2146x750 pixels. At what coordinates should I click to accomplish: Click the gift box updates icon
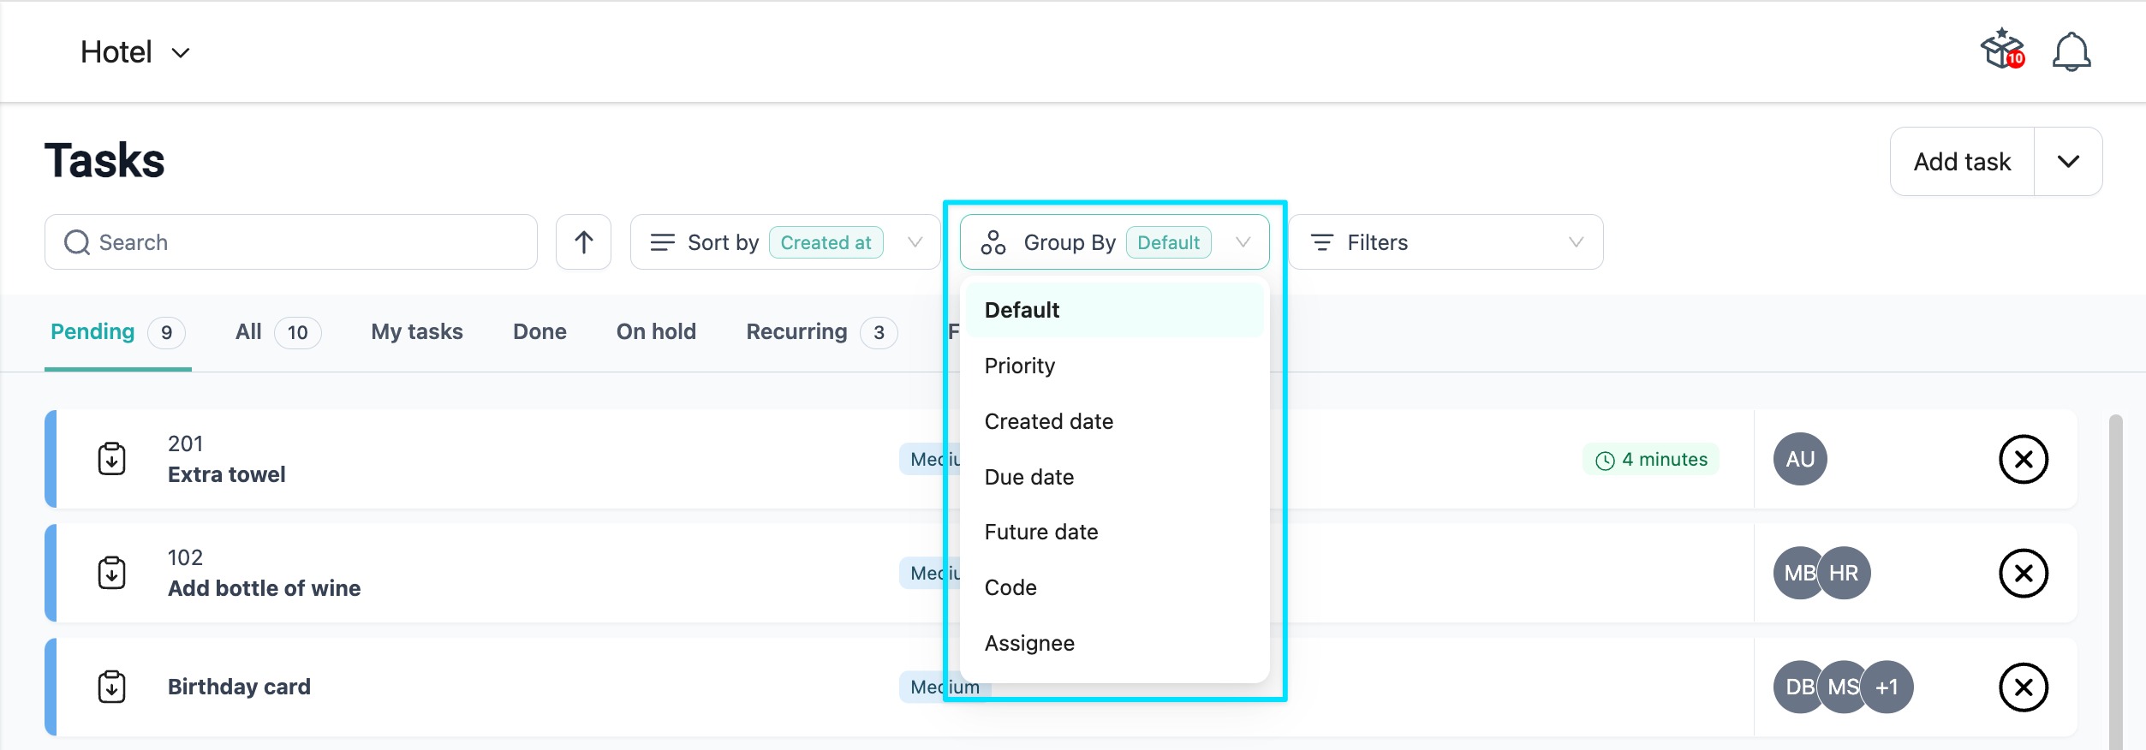(x=2001, y=51)
